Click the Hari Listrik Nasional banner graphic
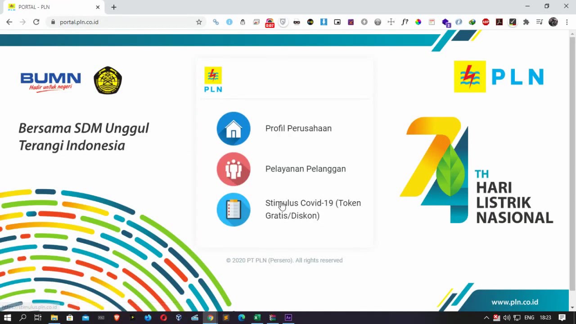 click(476, 171)
